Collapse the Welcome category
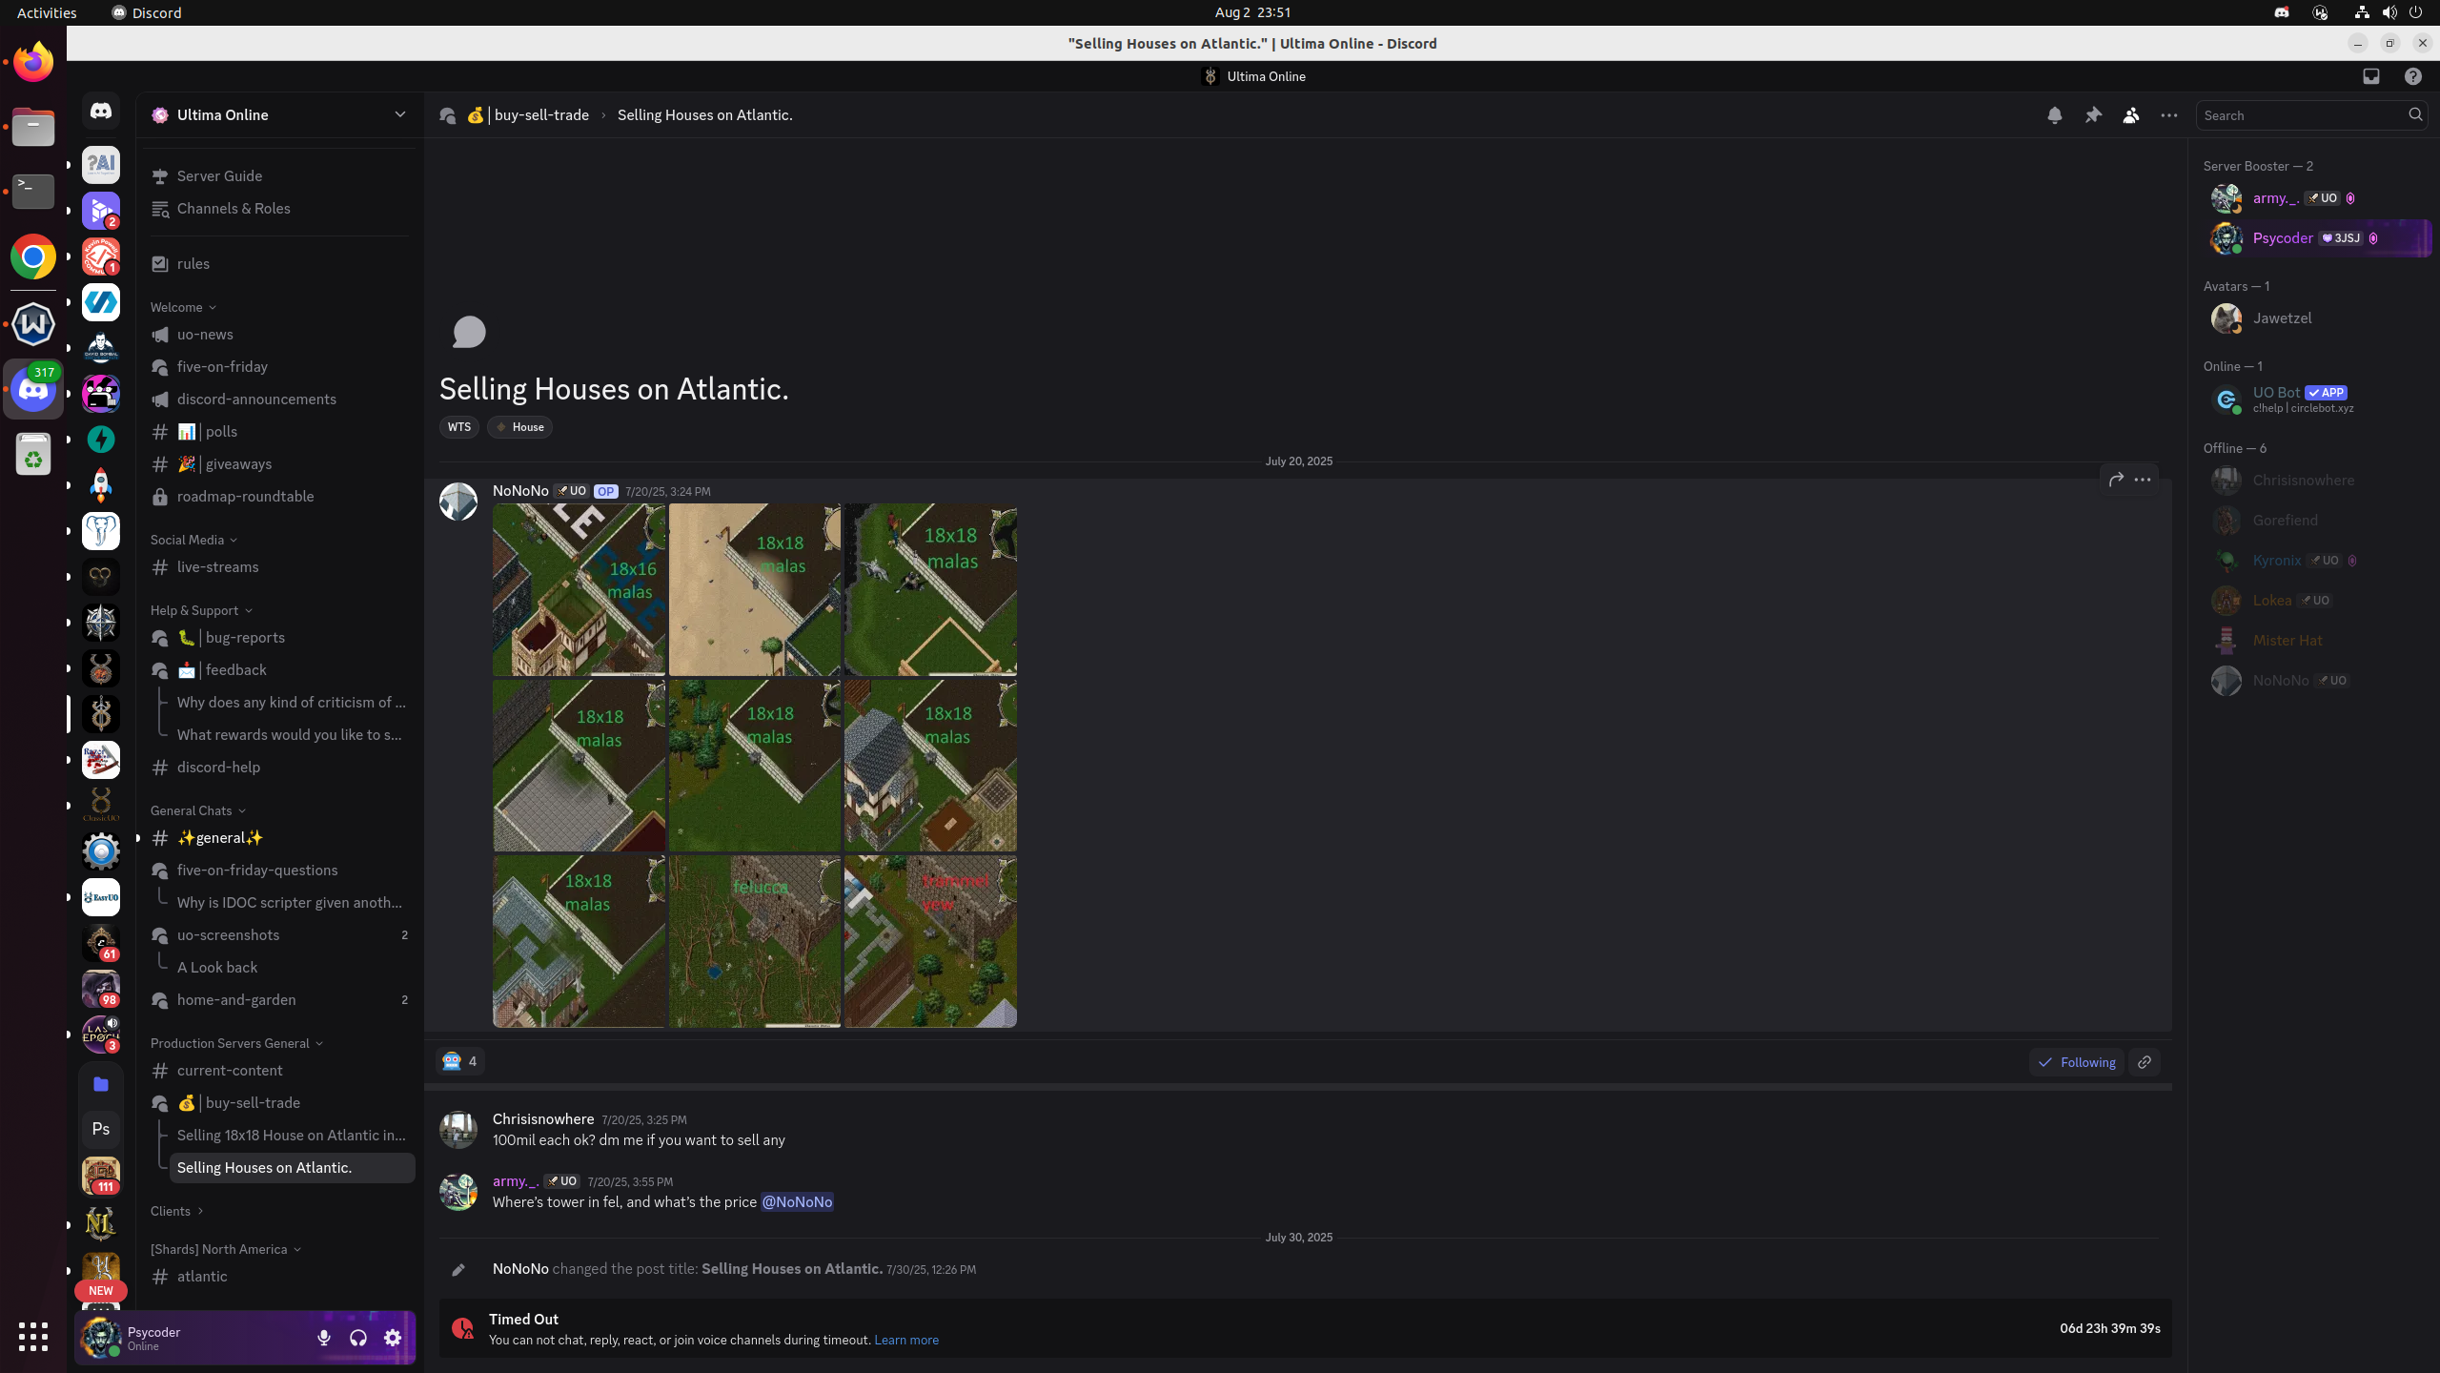 pos(184,307)
